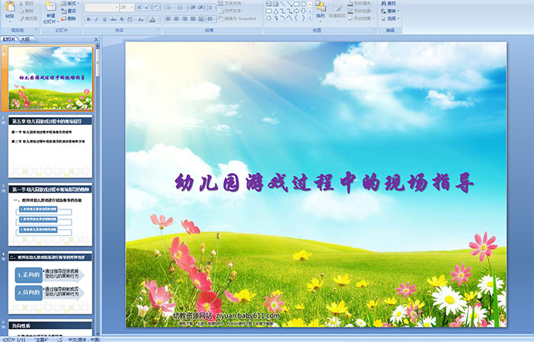Screen dimensions: 534x342
Task: Open the font group dialog launcher
Action: pyautogui.click(x=159, y=30)
